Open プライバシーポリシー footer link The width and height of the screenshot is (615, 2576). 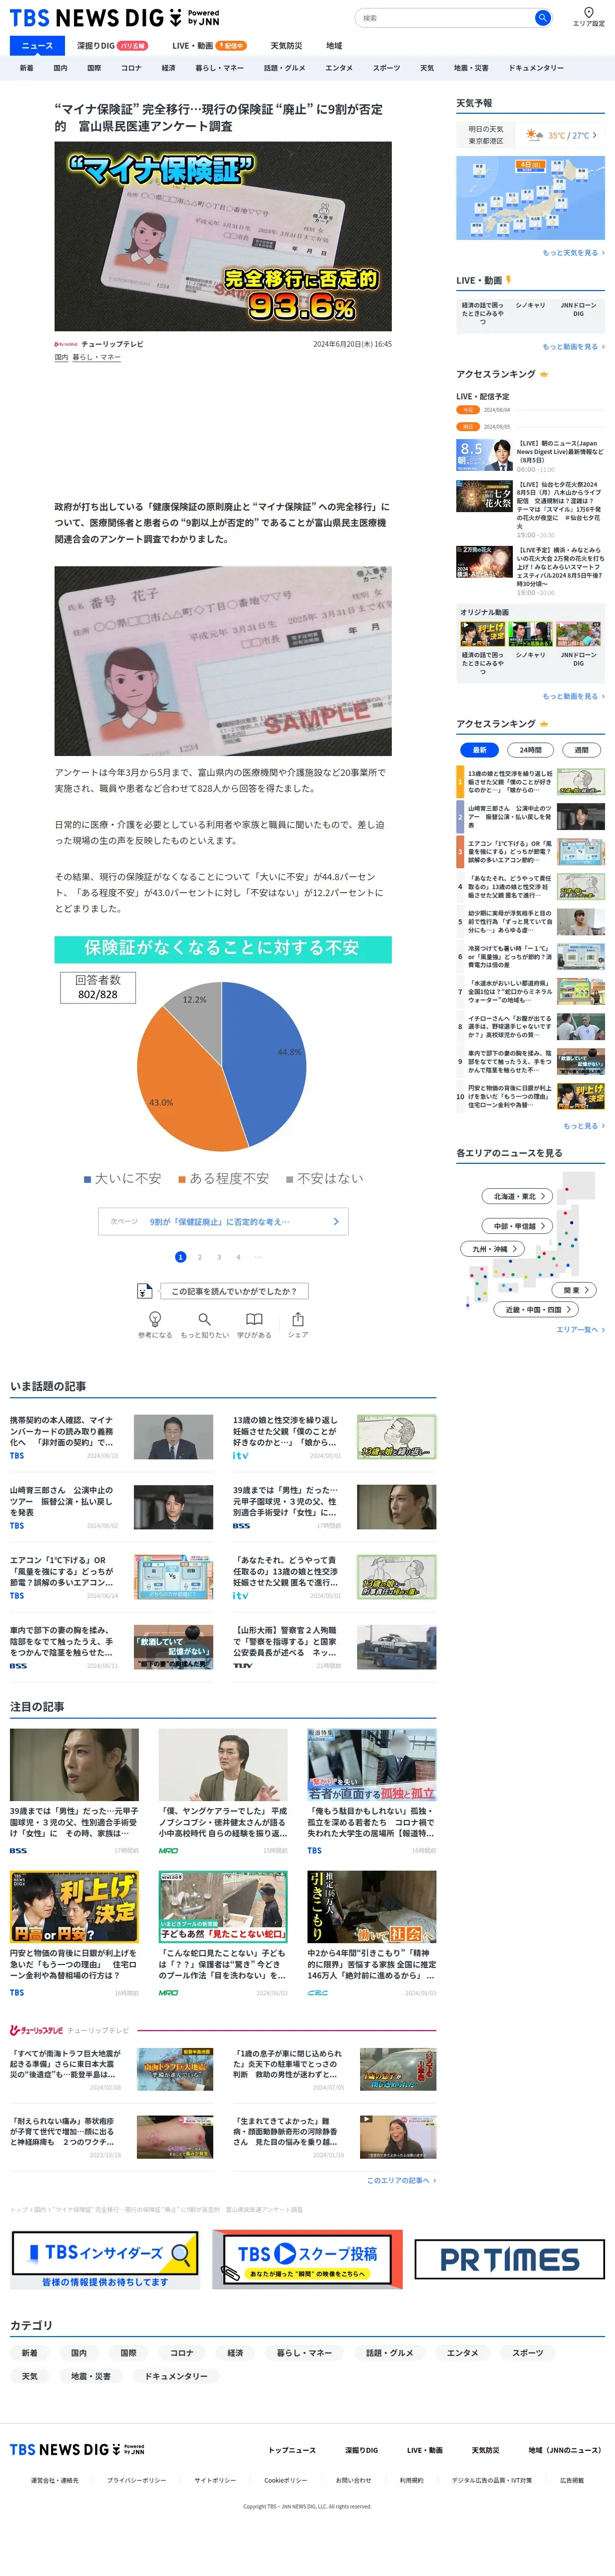pos(137,2480)
